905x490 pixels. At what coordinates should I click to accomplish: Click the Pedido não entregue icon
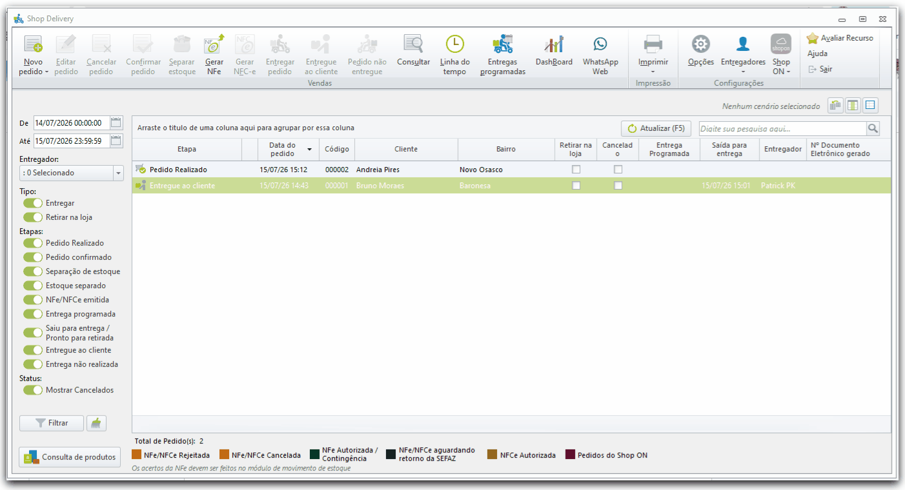tap(367, 44)
